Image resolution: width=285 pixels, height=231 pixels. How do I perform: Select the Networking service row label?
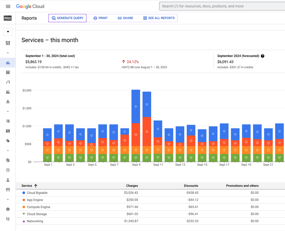click(35, 221)
